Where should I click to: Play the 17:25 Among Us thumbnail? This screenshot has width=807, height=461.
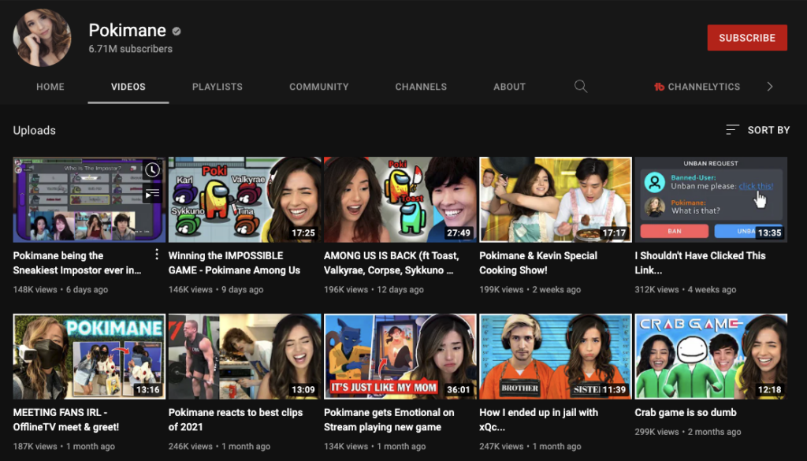pos(244,199)
